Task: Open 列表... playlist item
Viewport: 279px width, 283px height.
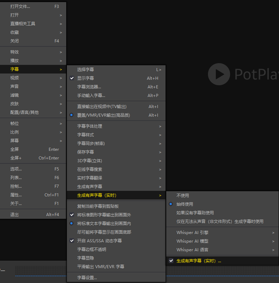Action: click(x=33, y=178)
